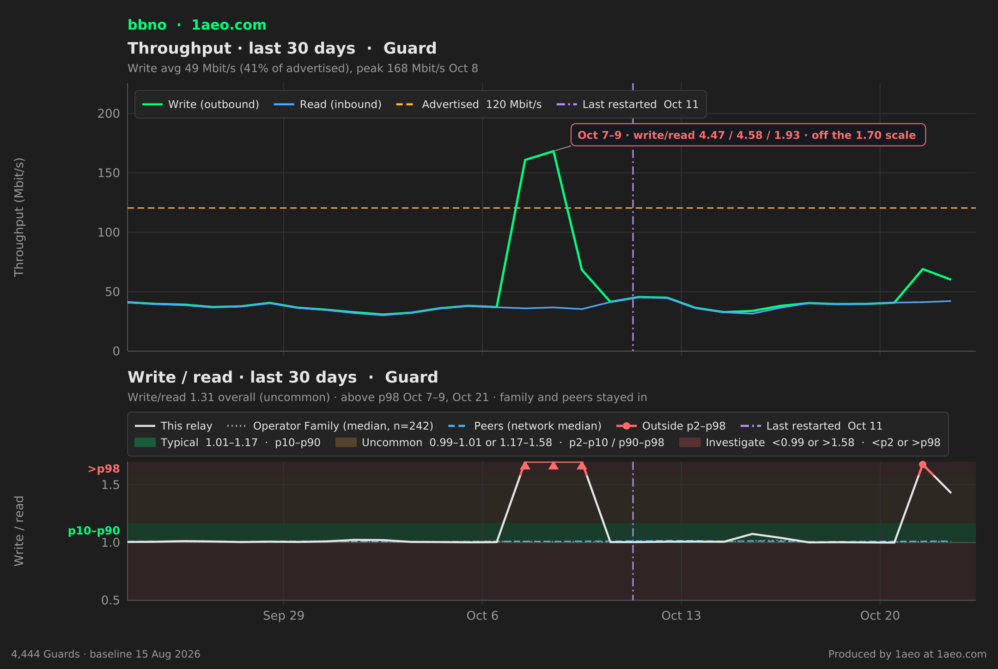Image resolution: width=998 pixels, height=669 pixels.
Task: Click the 'Write/read 1.31 overall' subtitle
Action: click(387, 397)
